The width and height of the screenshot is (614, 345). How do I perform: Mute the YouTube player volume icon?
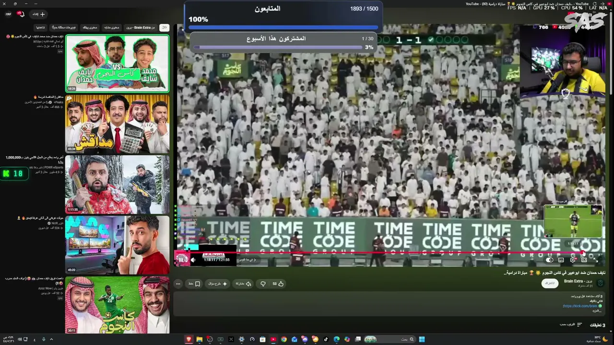click(x=193, y=260)
